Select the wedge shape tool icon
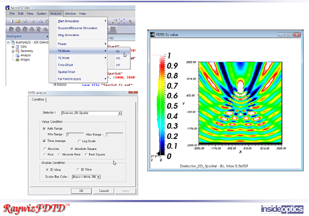Screen dimensions: 309x216 (x=45, y=29)
